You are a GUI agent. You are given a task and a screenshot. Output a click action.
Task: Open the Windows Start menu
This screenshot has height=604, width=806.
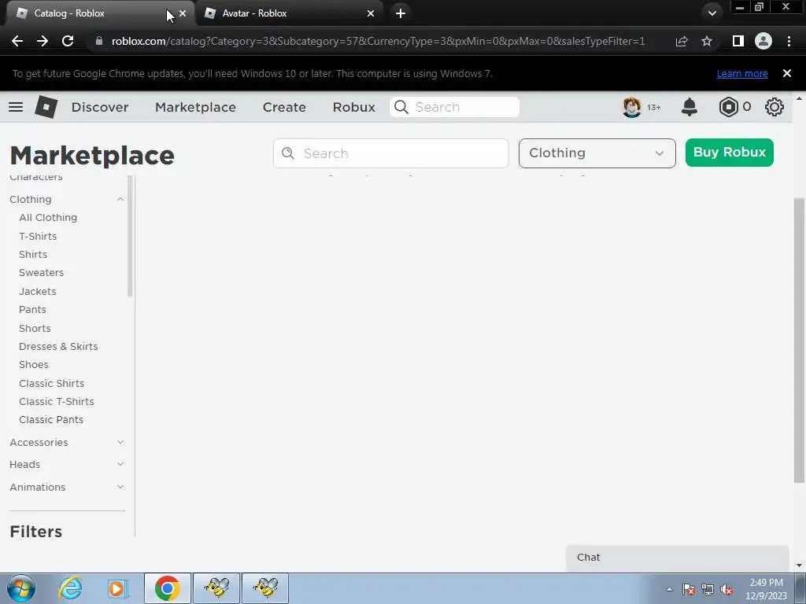(21, 588)
